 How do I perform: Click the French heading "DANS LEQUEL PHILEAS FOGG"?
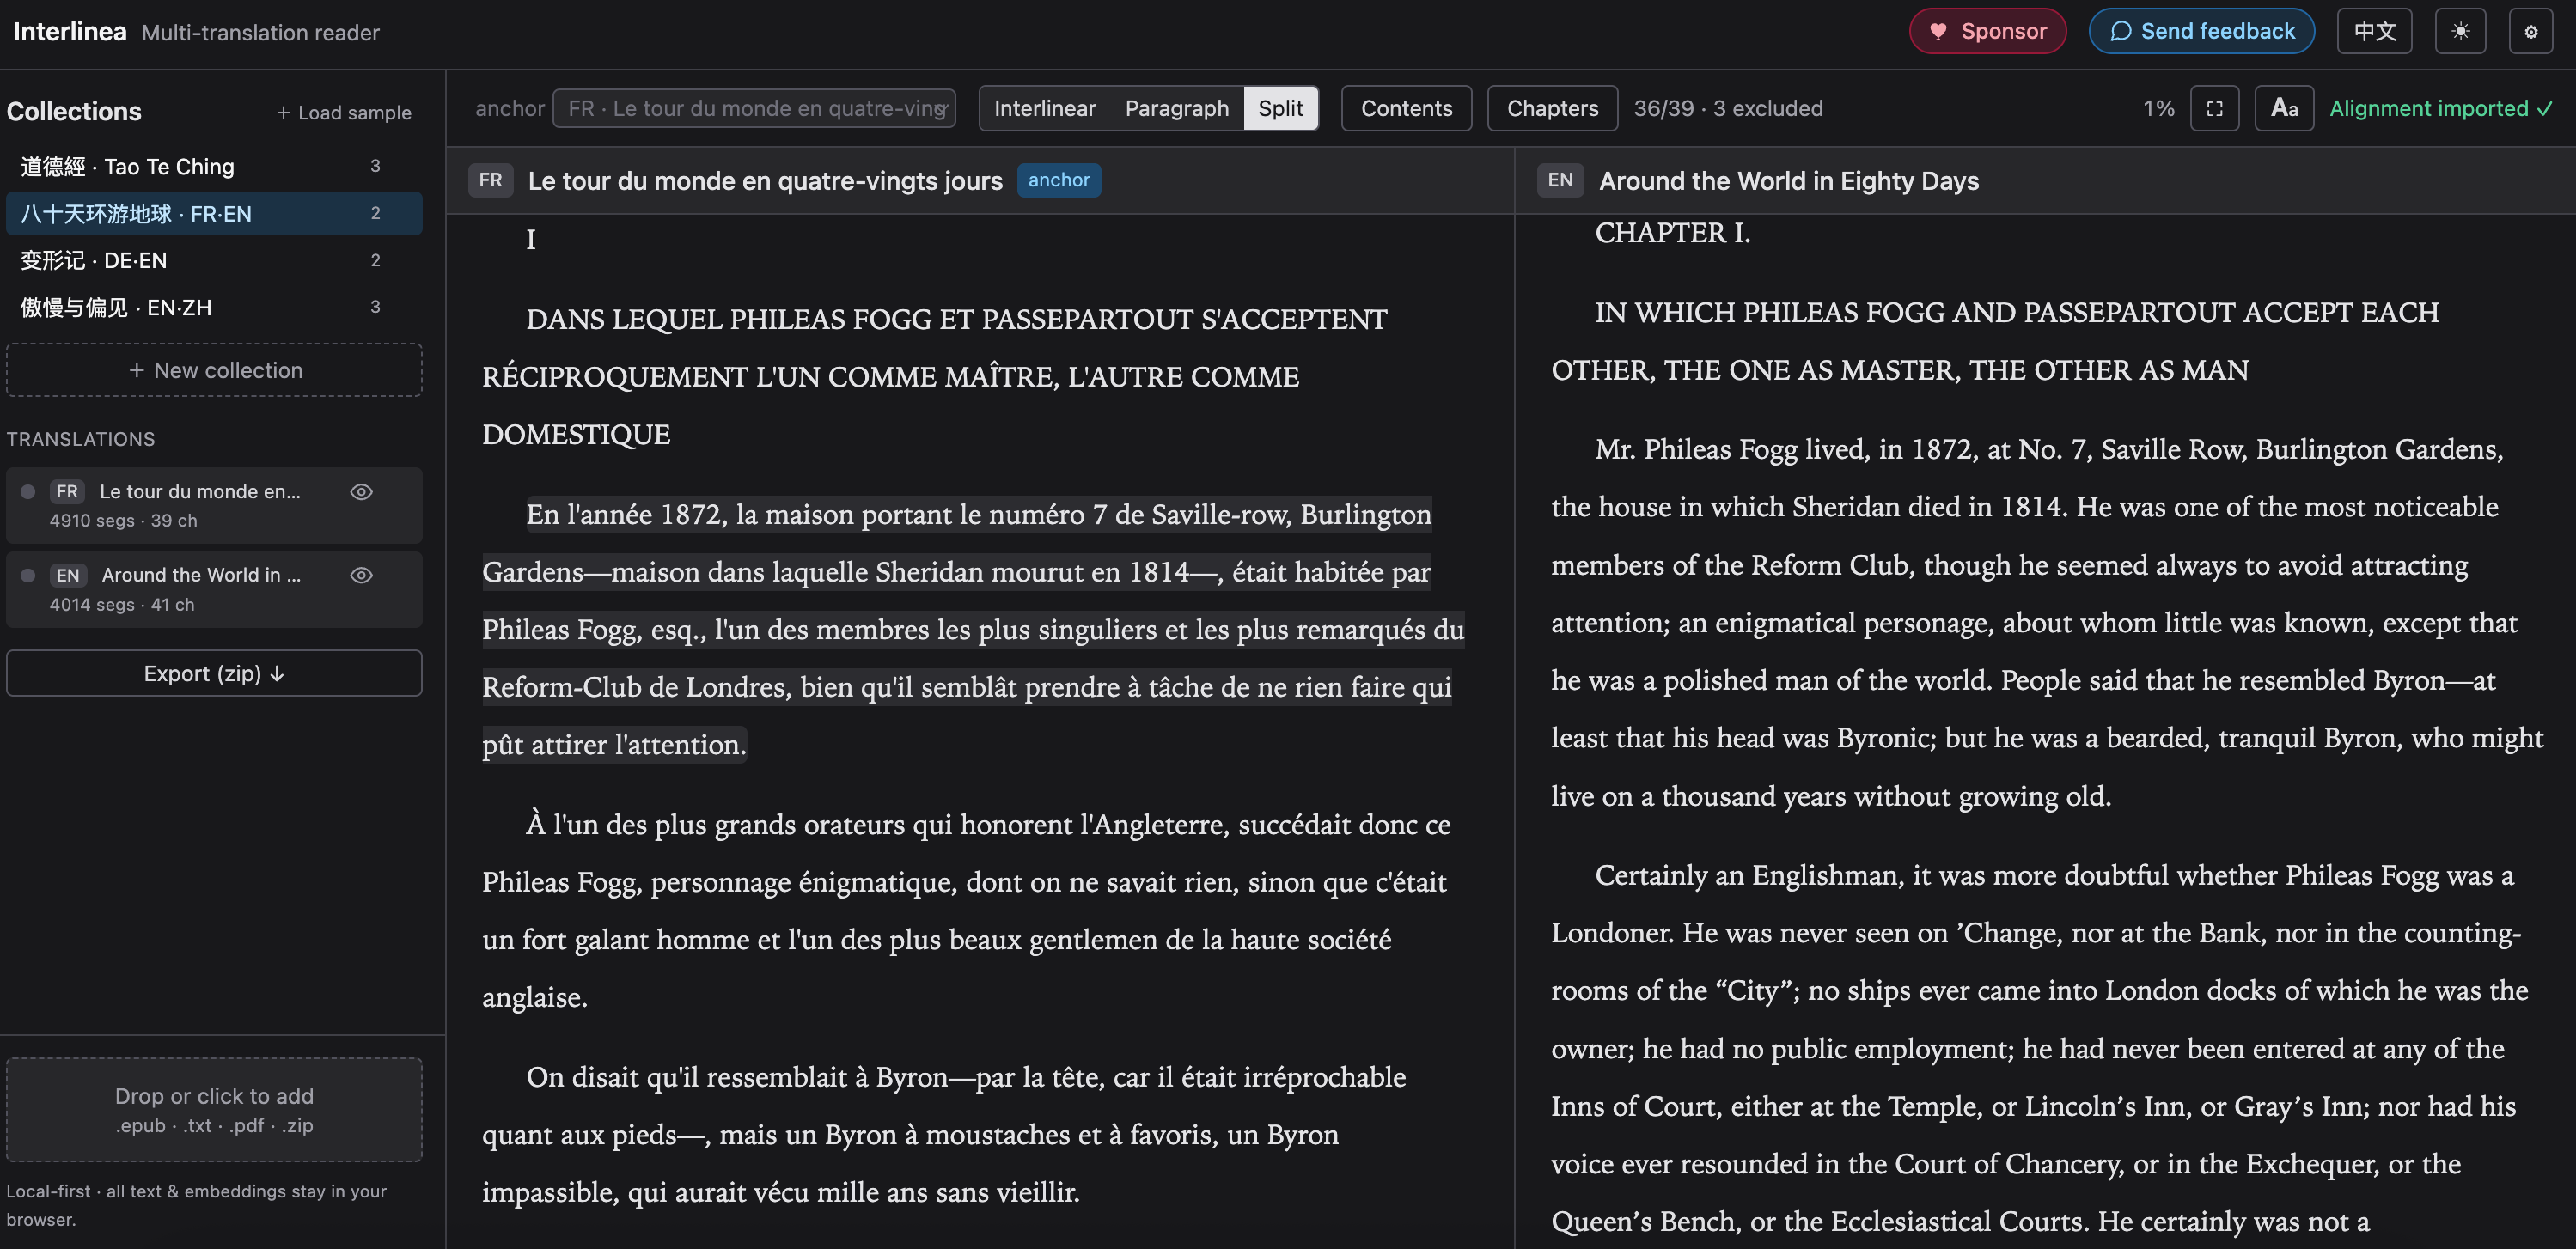935,376
